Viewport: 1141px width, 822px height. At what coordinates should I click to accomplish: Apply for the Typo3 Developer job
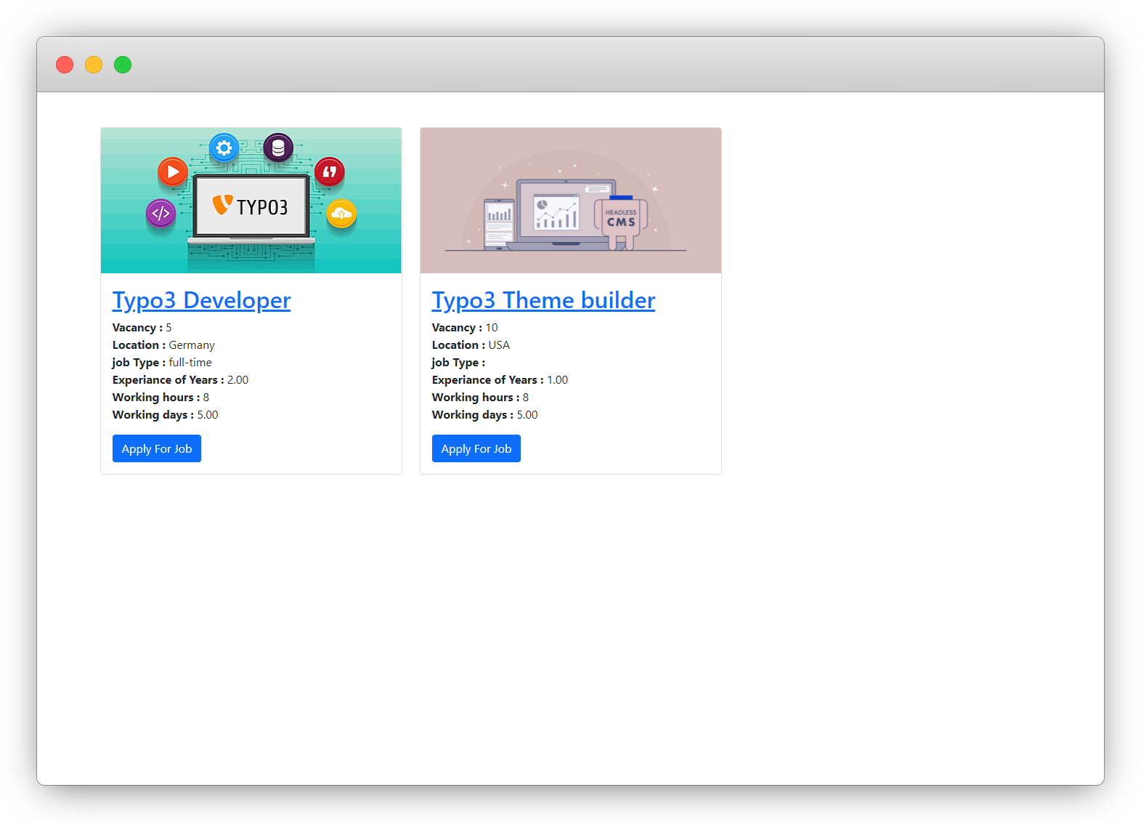coord(157,448)
